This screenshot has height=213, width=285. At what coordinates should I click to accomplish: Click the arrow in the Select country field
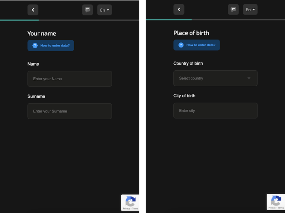249,78
